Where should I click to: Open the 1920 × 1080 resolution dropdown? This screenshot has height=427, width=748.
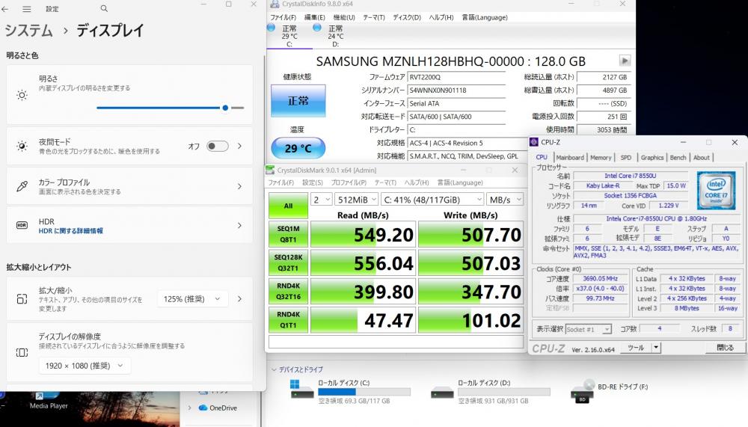tap(85, 366)
